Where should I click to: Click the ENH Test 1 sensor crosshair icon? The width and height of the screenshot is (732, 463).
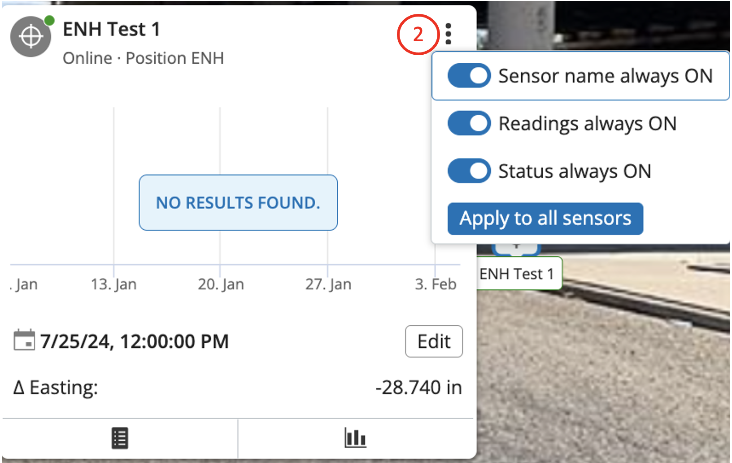(x=30, y=37)
